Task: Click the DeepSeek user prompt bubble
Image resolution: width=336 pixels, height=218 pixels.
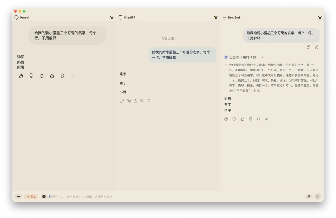Action: (281, 36)
